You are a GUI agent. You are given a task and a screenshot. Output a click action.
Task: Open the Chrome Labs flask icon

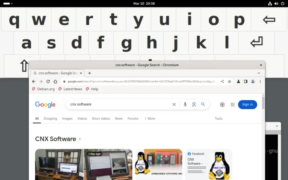click(238, 81)
